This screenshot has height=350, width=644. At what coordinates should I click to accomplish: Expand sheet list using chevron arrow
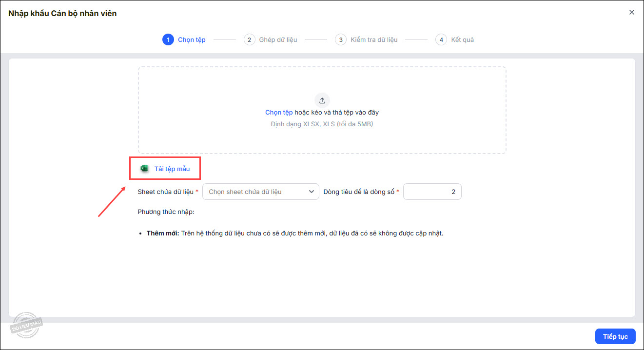(x=312, y=192)
